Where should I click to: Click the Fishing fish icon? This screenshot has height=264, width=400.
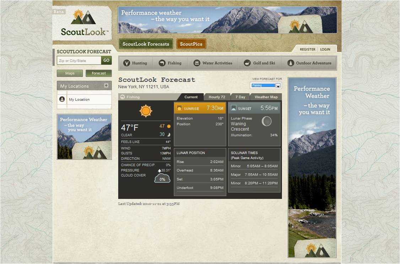point(162,63)
